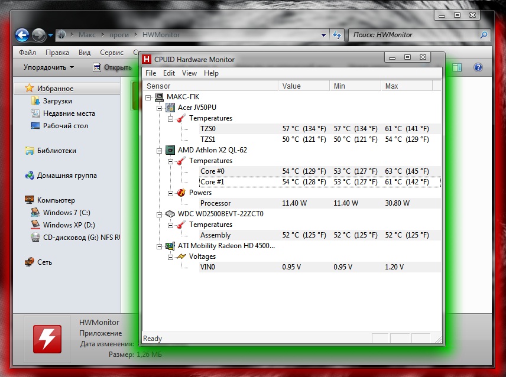Click the Min column header

pyautogui.click(x=355, y=86)
